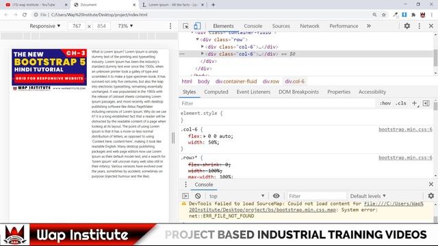Open the Computed styles tab

coord(216,92)
